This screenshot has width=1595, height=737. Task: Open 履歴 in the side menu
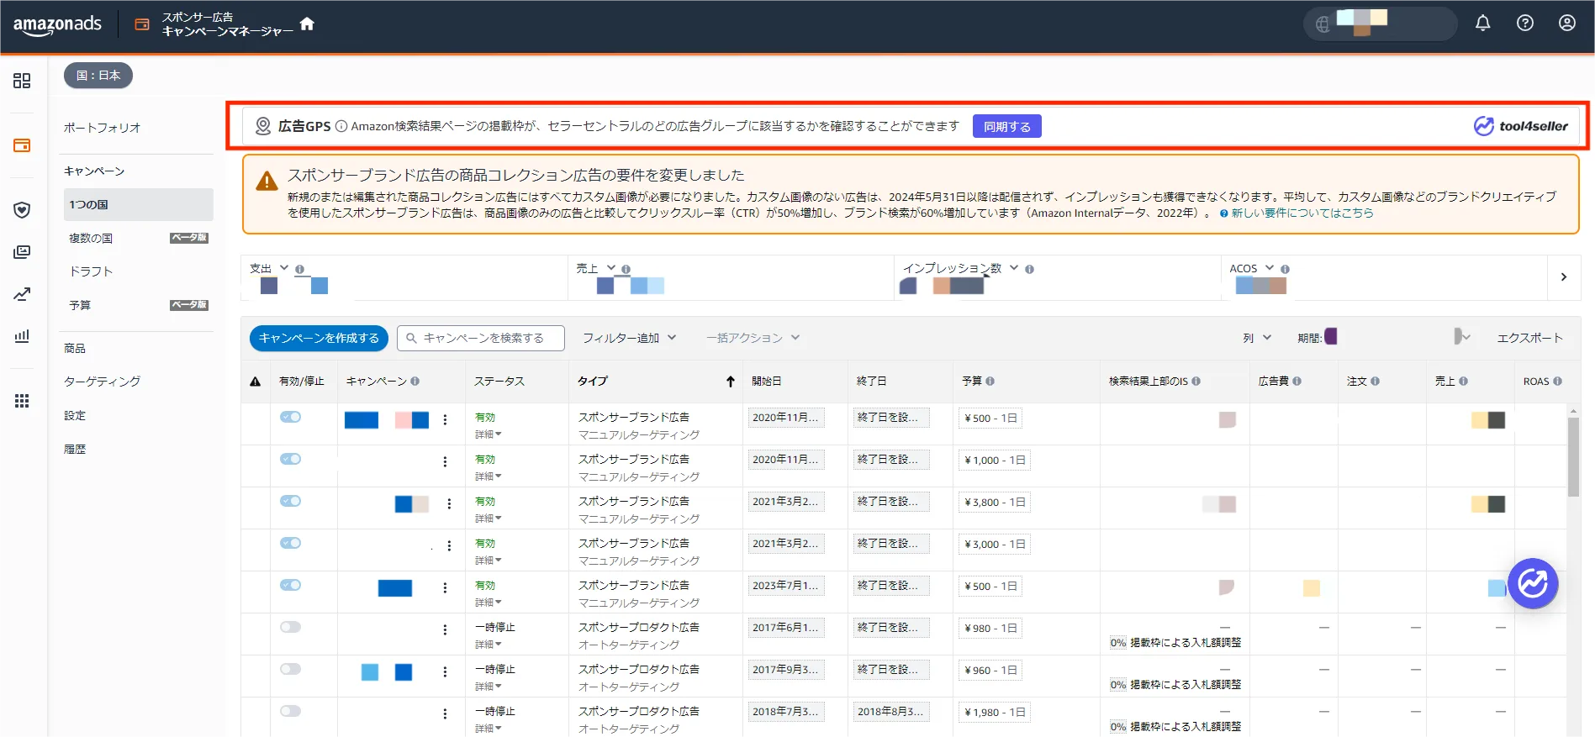click(x=75, y=449)
